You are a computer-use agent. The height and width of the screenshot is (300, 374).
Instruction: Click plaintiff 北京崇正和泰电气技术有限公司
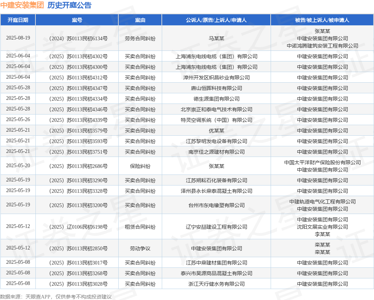pyautogui.click(x=216, y=109)
